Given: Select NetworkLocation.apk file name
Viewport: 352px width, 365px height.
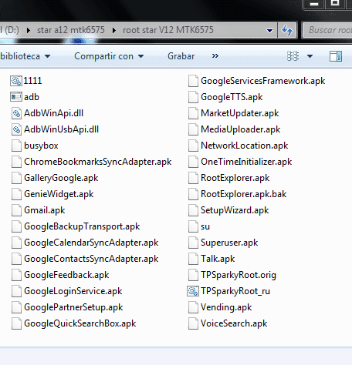Looking at the screenshot, I should coord(244,146).
